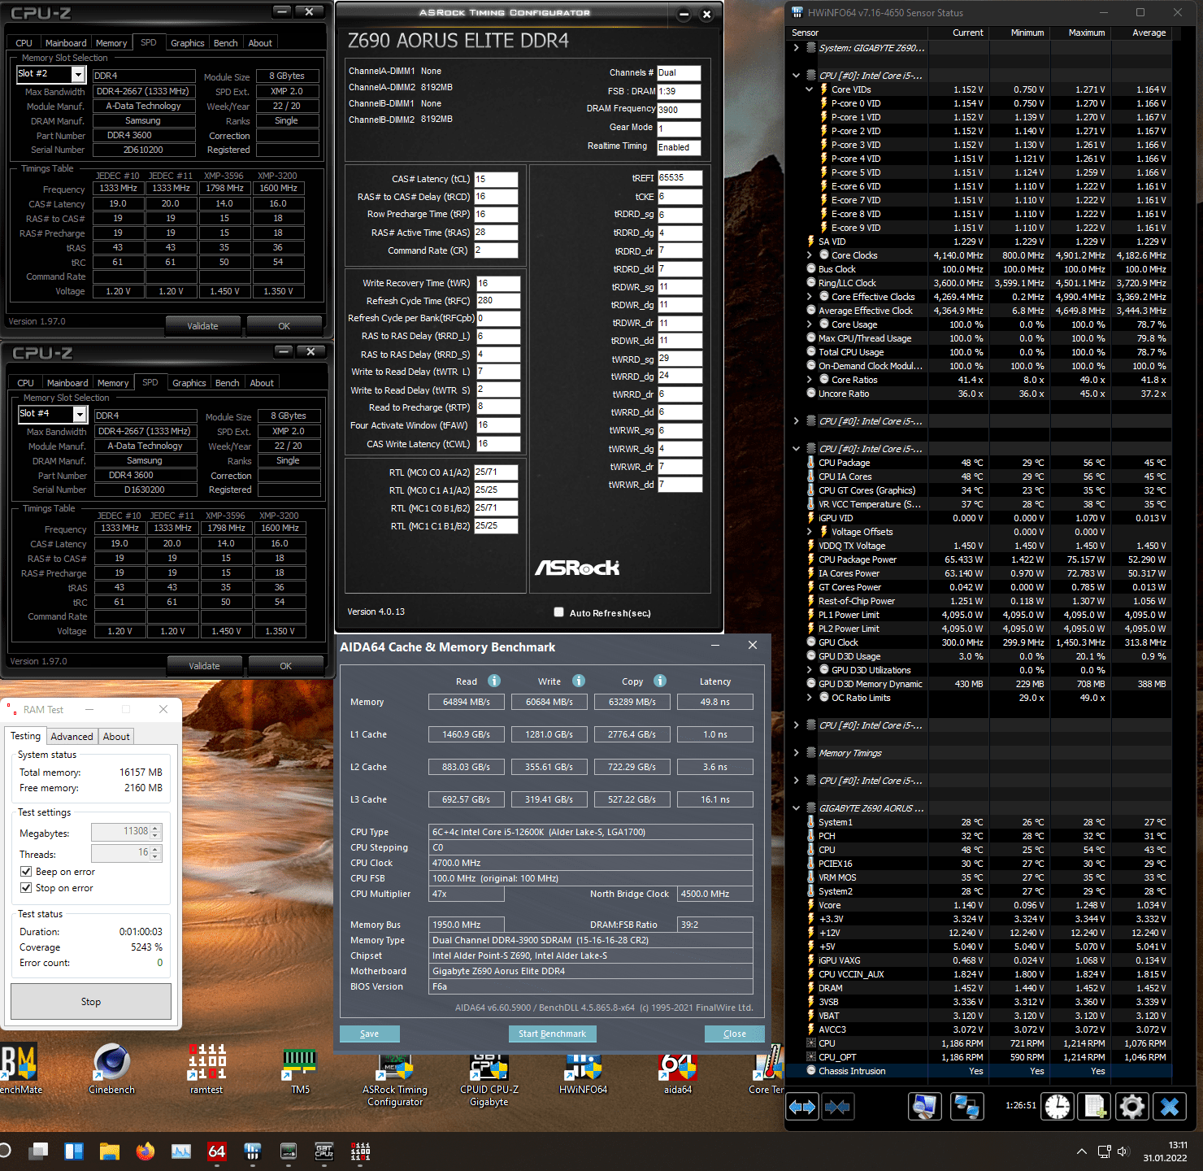Viewport: 1203px width, 1171px height.
Task: Toggle Beep on error checkbox
Action: click(26, 872)
